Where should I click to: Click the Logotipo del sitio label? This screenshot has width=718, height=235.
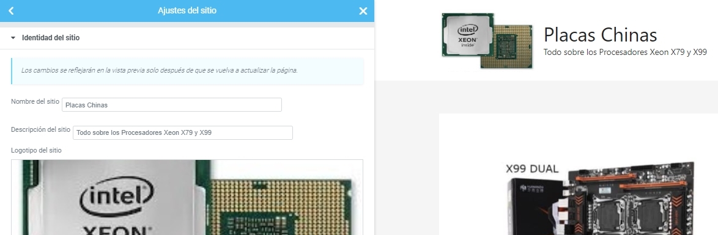(36, 150)
